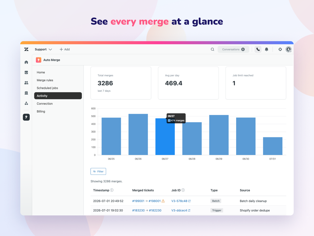
Task: Click the Zendesk logo icon
Action: pos(26,49)
